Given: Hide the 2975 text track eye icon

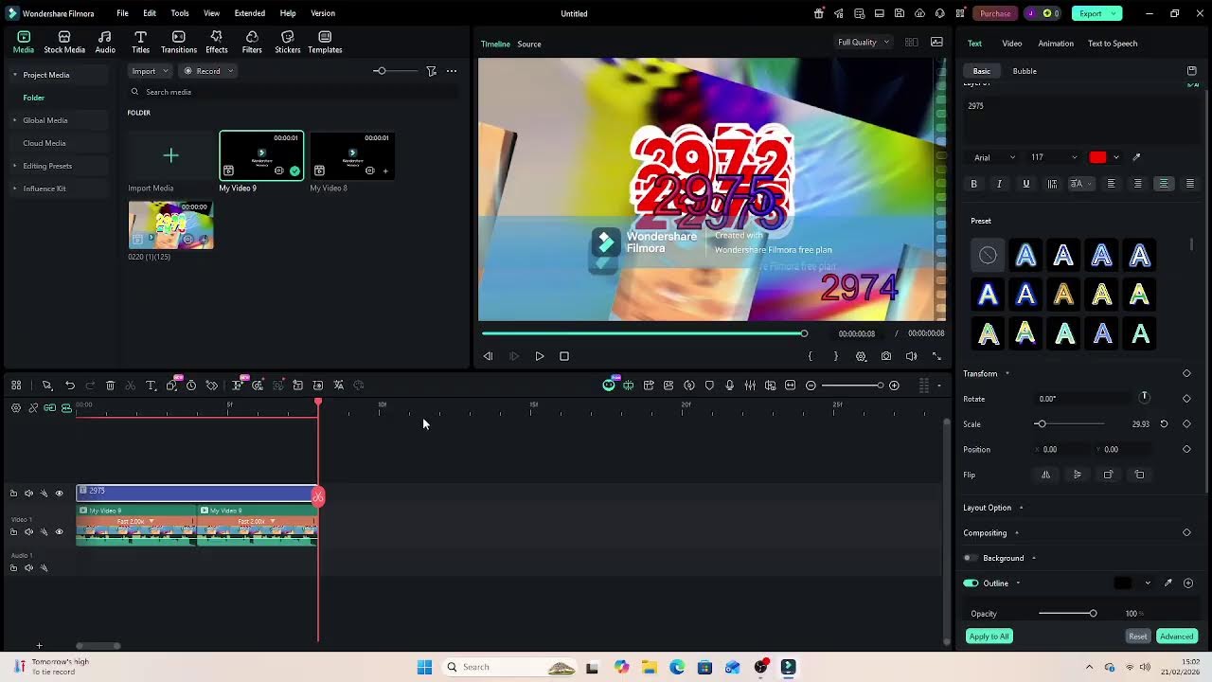Looking at the screenshot, I should coord(59,494).
